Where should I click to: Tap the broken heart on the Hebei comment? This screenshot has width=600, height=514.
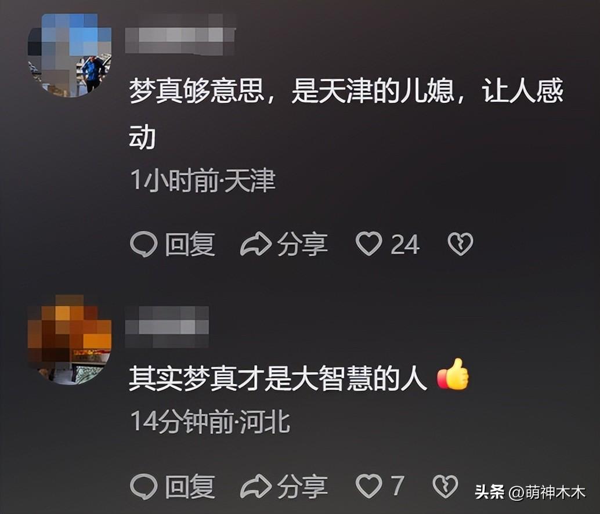[445, 486]
